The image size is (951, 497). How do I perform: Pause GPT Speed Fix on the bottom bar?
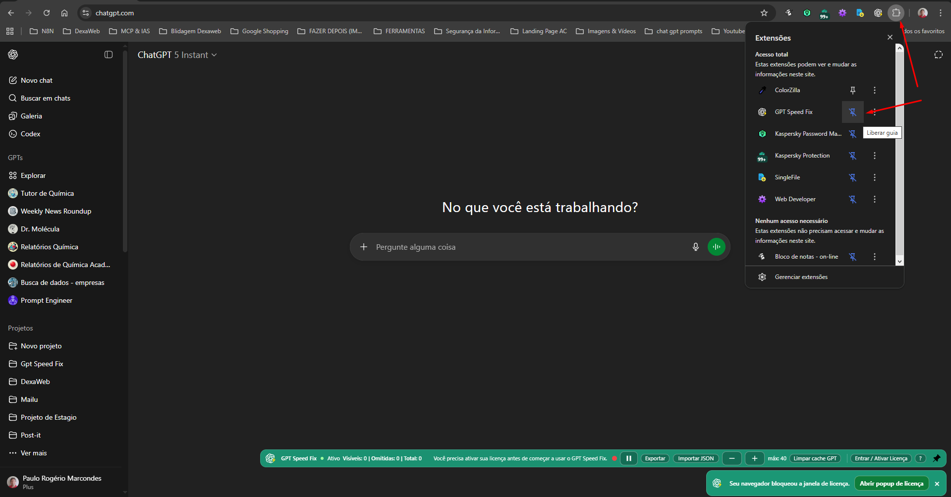pos(628,458)
